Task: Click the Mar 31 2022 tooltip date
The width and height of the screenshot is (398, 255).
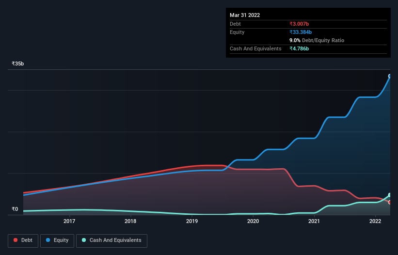Action: point(245,15)
